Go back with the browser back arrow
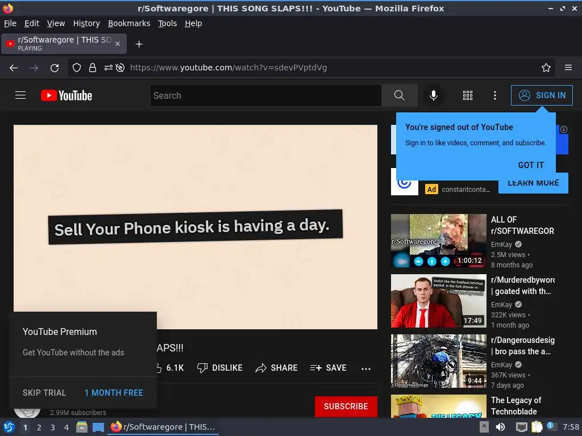Screen dimensions: 582x436 (14, 68)
